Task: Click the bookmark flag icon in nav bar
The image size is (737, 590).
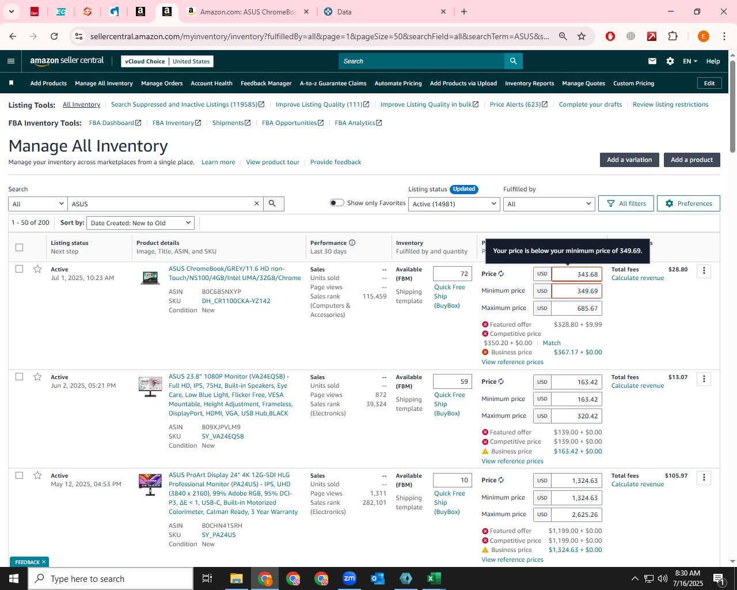Action: click(11, 83)
